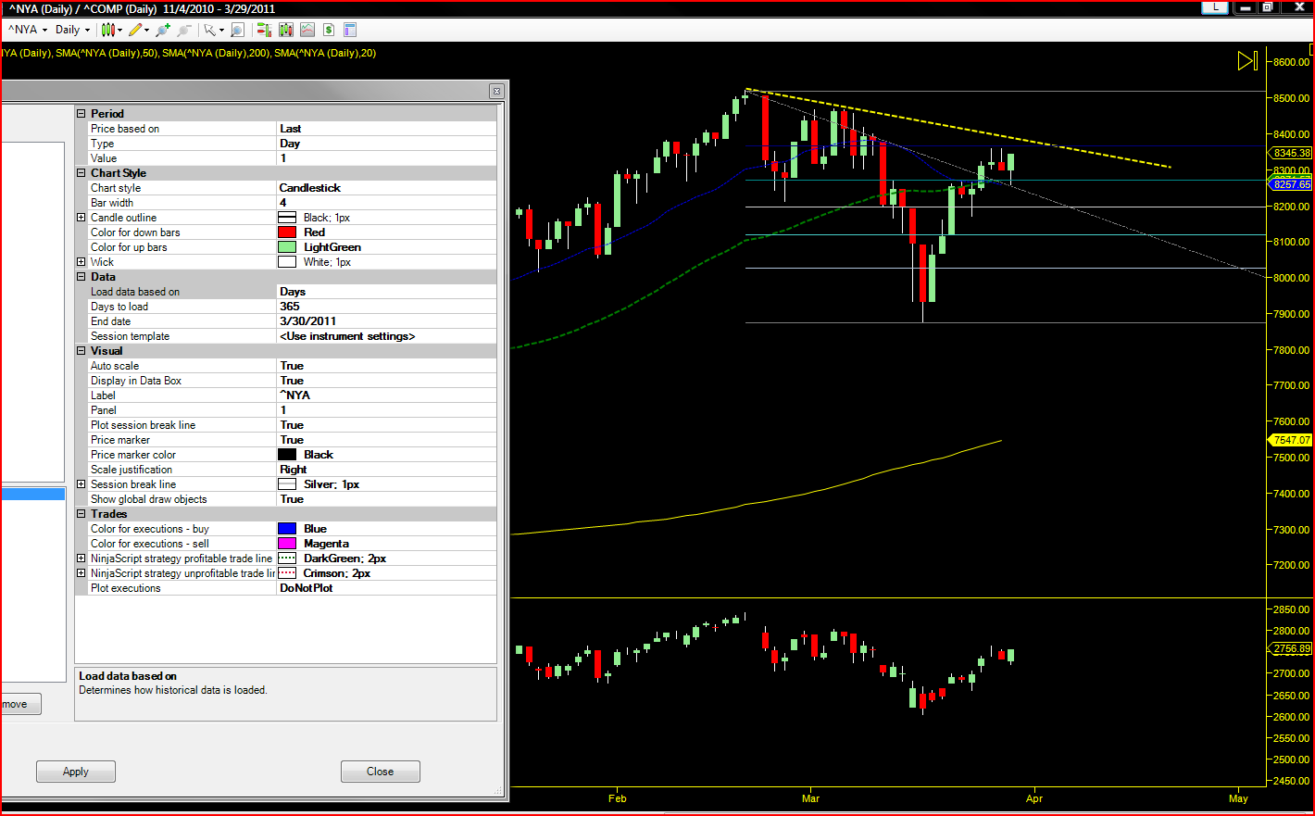The height and width of the screenshot is (816, 1315).
Task: Expand NinjaScript strategy profitable trade line
Action: 81,559
